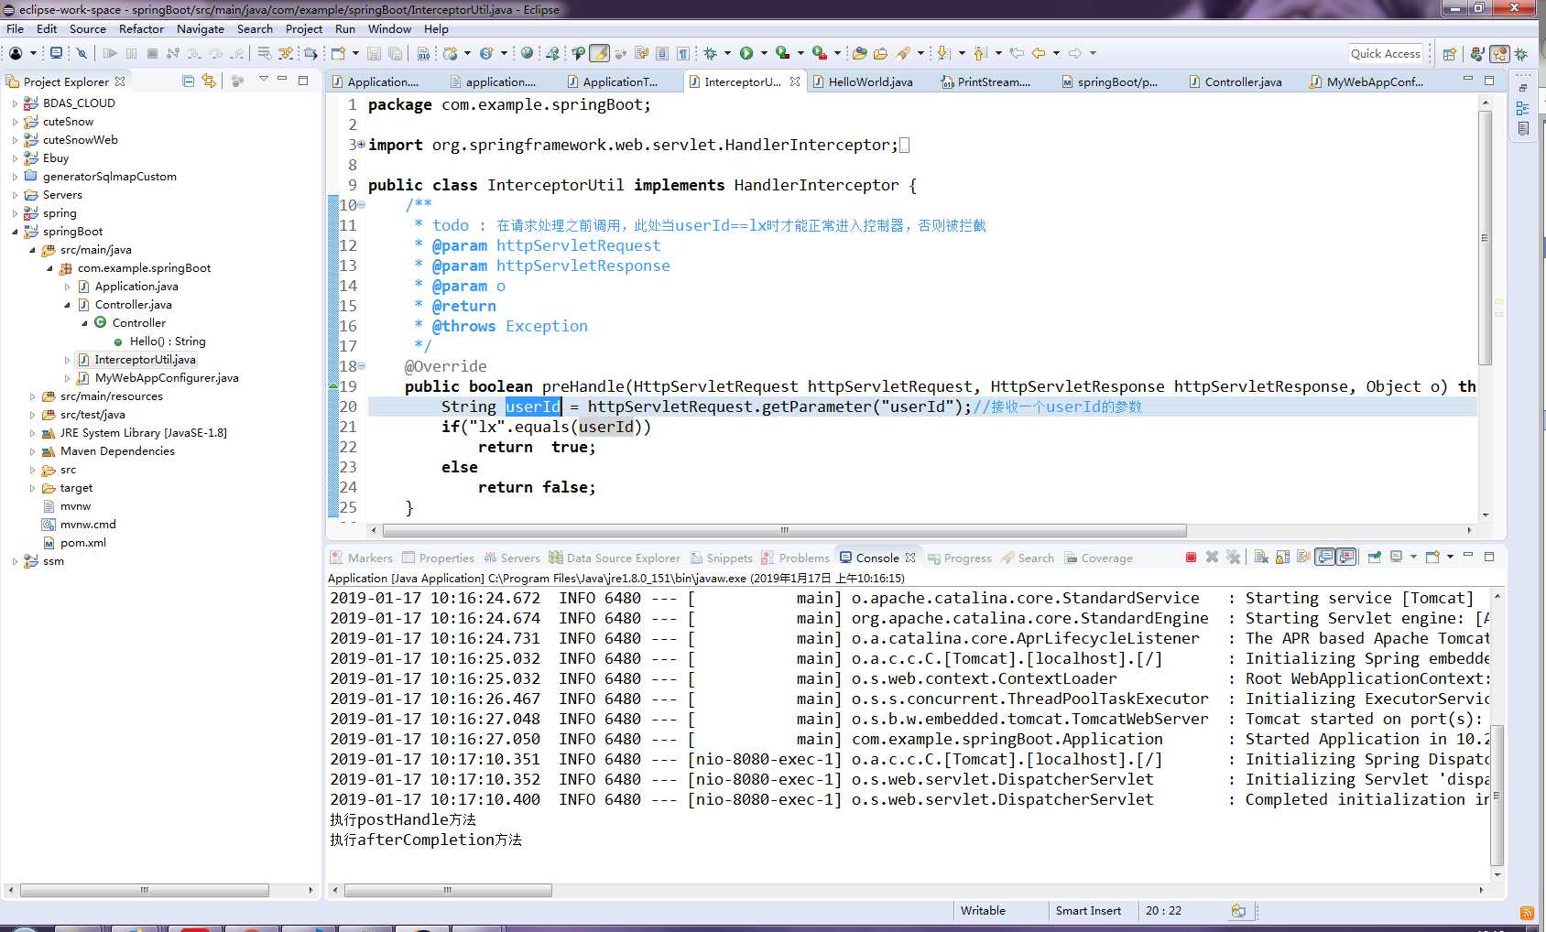Skip All Breakpoints toggle in toolbar
1546x932 pixels.
tap(81, 53)
